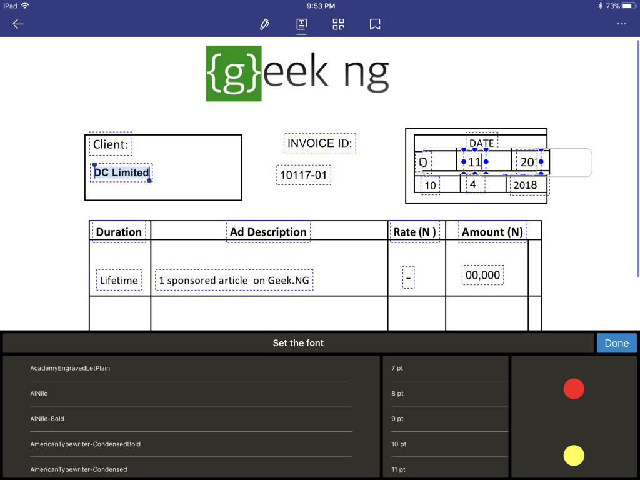Click the dash in the Rate column

pos(408,277)
